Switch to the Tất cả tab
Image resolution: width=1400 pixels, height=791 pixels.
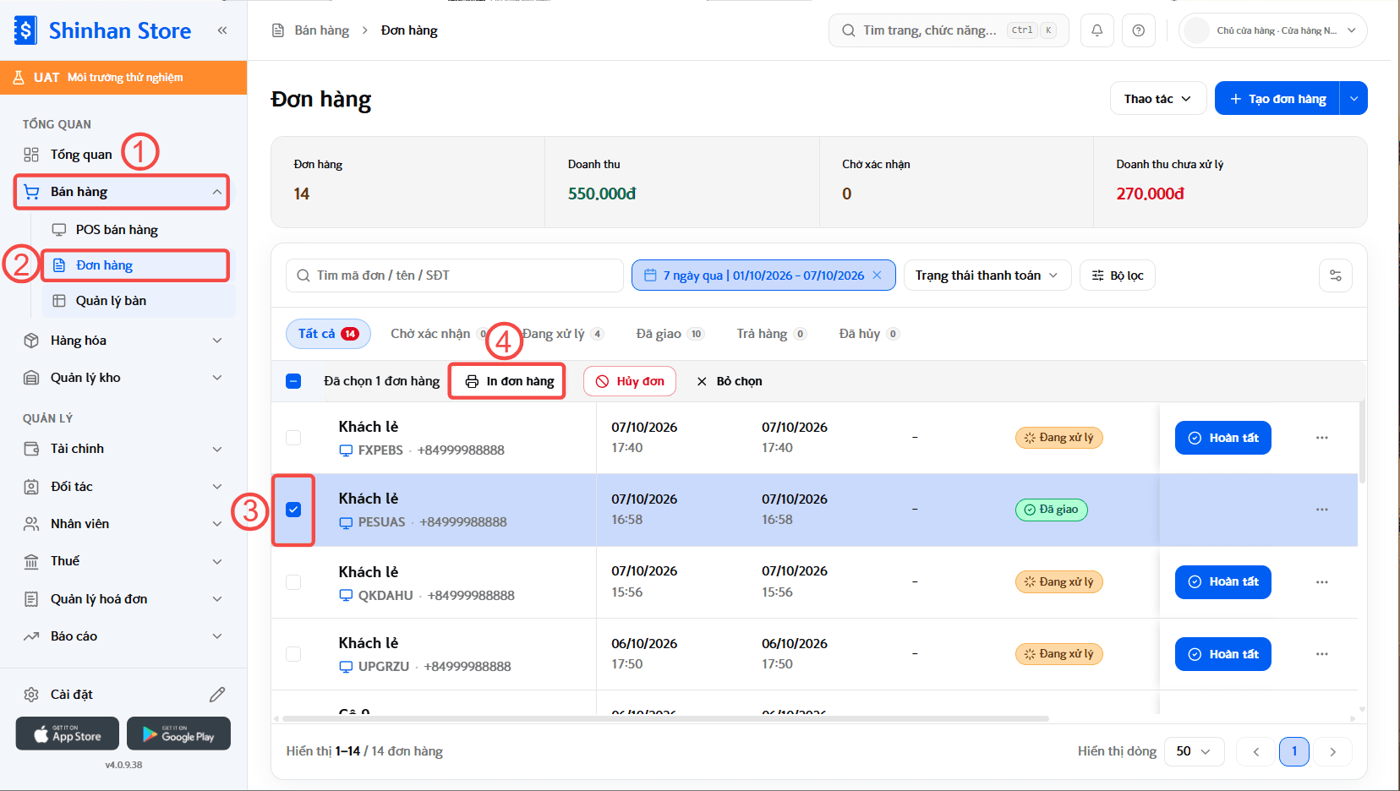click(x=328, y=334)
